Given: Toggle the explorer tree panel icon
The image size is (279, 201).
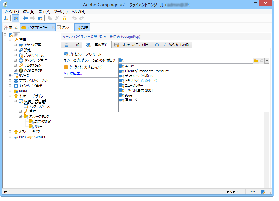Looking at the screenshot, I should click(16, 18).
